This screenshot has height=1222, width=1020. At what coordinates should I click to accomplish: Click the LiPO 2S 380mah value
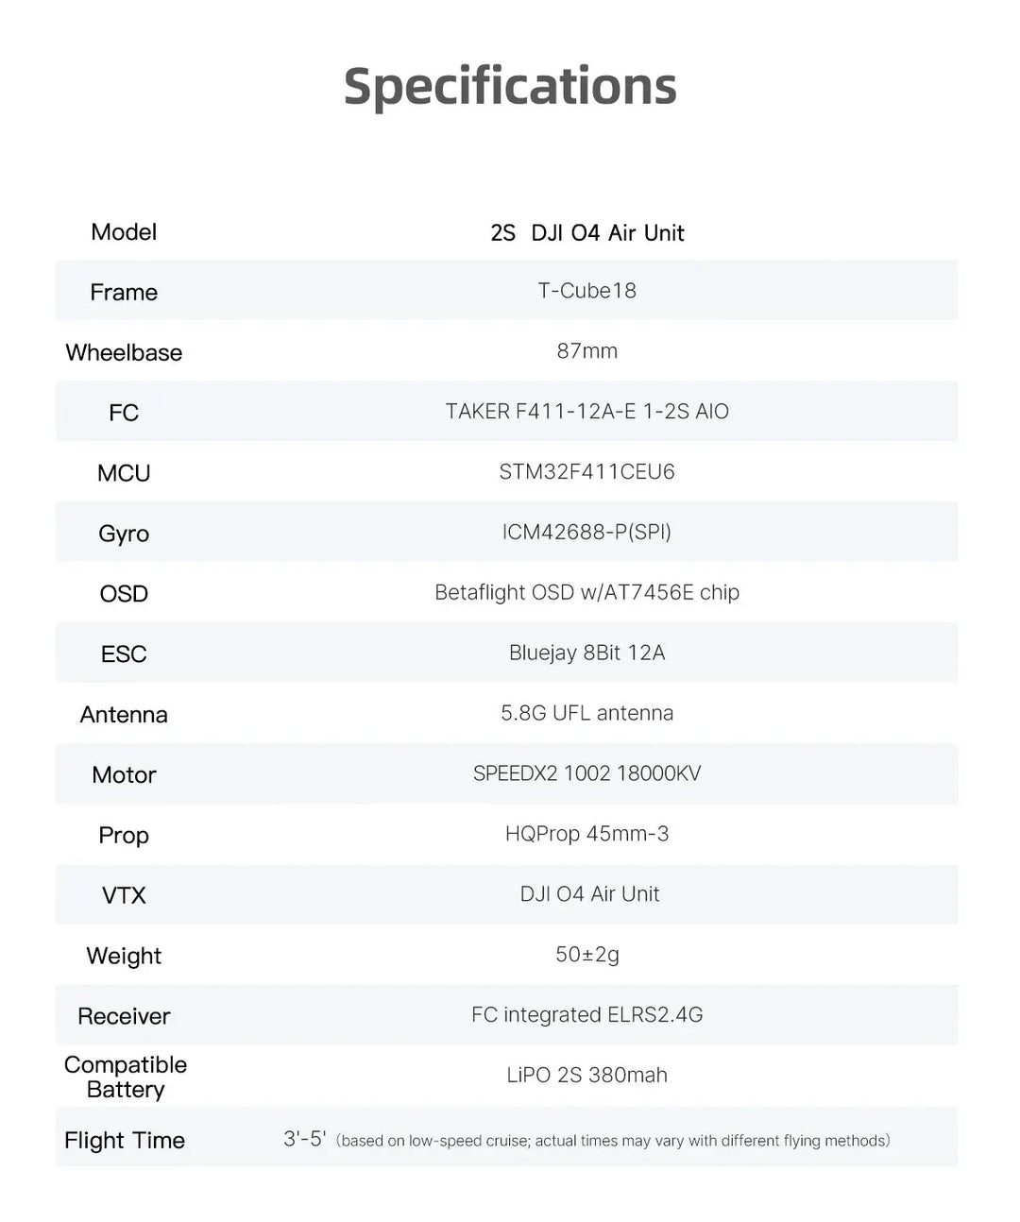coord(586,1076)
